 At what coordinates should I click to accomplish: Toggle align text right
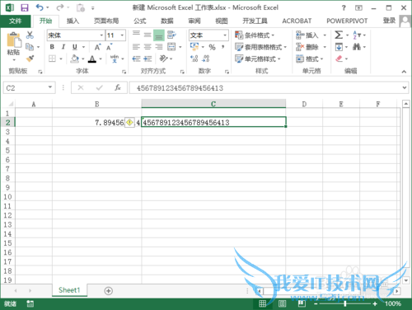(x=159, y=47)
